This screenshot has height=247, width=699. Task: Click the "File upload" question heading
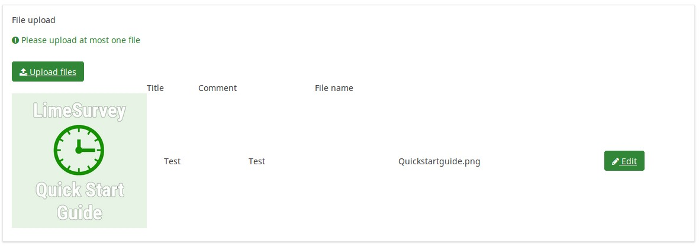34,20
